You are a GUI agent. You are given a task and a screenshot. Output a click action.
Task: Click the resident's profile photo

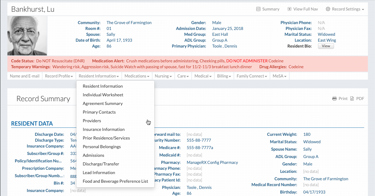[x=27, y=36]
